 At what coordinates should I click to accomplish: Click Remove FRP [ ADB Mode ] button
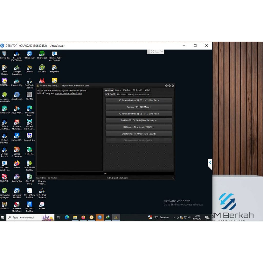[138, 107]
